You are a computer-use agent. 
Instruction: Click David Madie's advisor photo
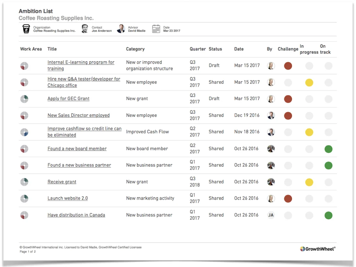[x=121, y=29]
